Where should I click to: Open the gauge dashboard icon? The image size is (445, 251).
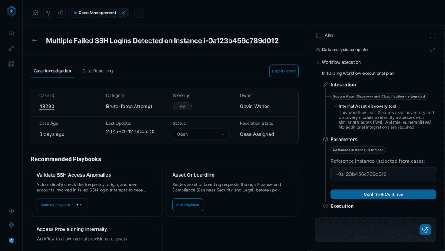pyautogui.click(x=61, y=13)
